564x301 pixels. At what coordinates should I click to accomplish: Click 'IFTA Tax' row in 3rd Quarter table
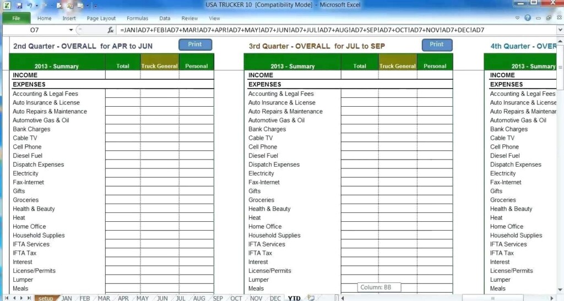click(x=260, y=253)
